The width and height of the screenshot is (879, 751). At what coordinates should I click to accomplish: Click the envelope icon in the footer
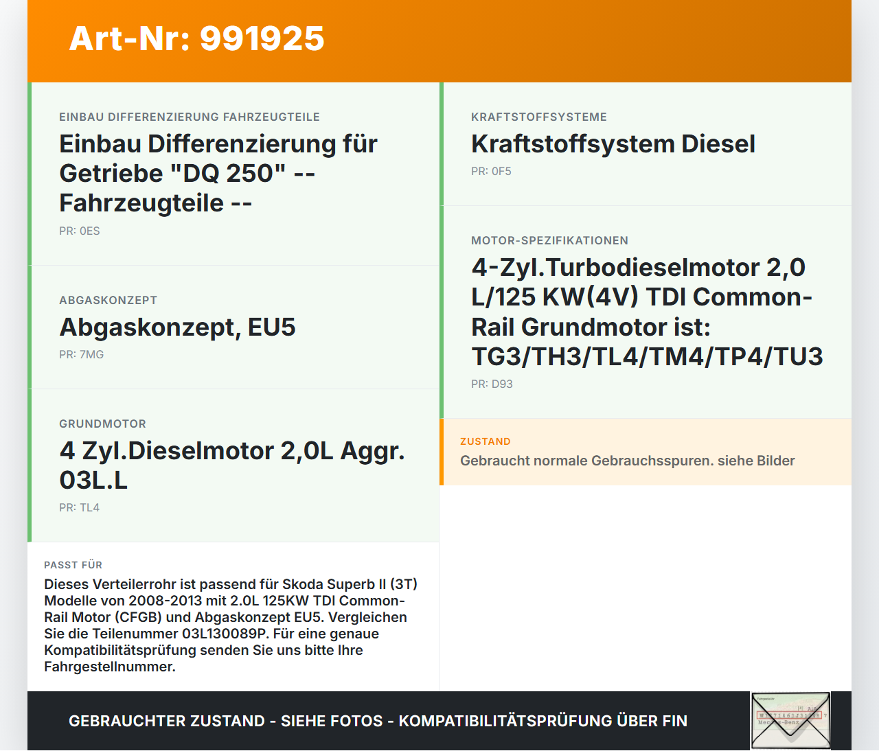click(x=790, y=721)
